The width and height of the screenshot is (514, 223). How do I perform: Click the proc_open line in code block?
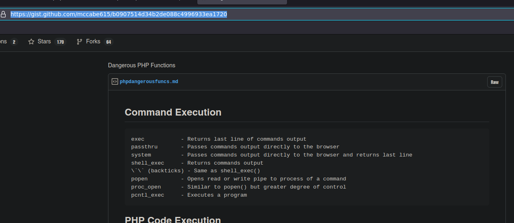239,187
